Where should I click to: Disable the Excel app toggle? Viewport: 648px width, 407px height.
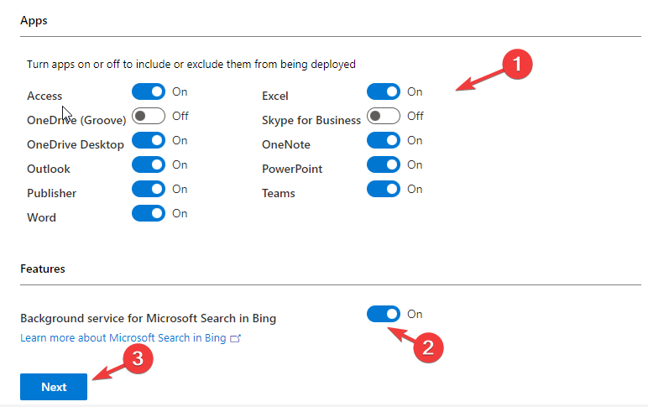[384, 91]
